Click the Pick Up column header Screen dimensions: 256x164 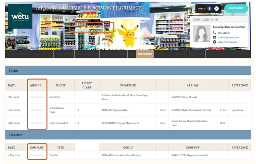128,147
